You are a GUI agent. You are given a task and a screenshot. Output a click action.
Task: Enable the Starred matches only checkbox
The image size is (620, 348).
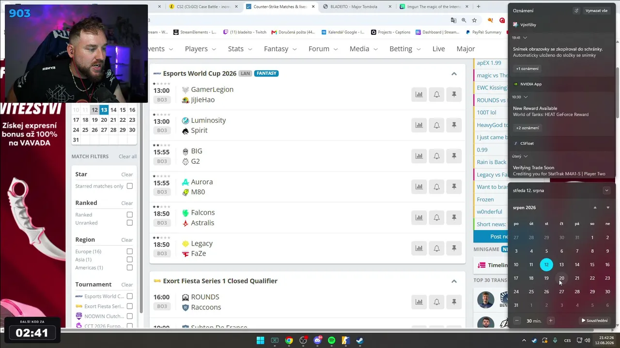pos(130,186)
